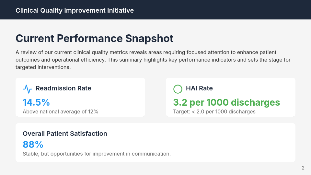
Task: Click the 'Stable, but opportunities for improvement' caption
Action: [97, 154]
